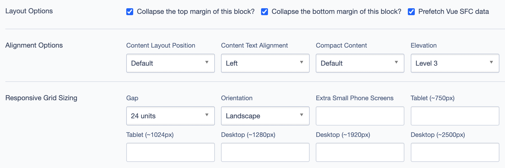Expand the Orientation dropdown showing Landscape
The width and height of the screenshot is (505, 168).
265,116
